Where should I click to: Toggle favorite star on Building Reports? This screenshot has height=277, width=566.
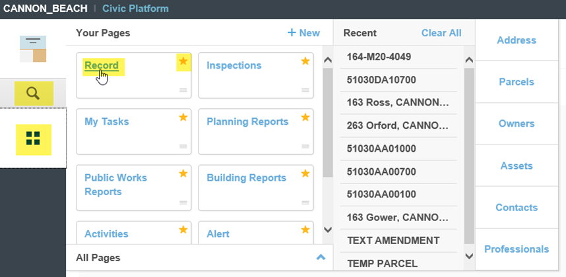305,173
